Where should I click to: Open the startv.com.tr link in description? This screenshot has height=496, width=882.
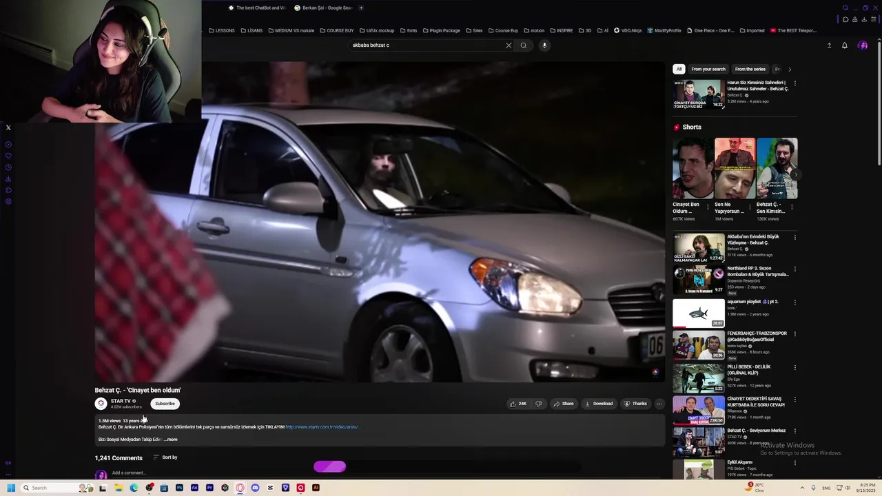(x=322, y=427)
